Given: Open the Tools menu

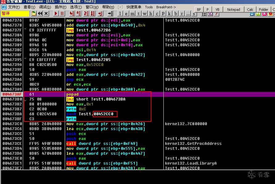Looking at the screenshot, I should point(149,7).
